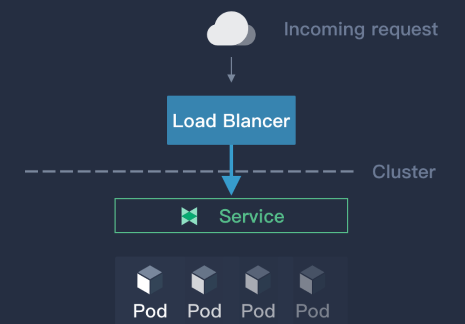Click the thin gray arrow below the cloud
Screen dimensions: 465x324
tap(231, 70)
